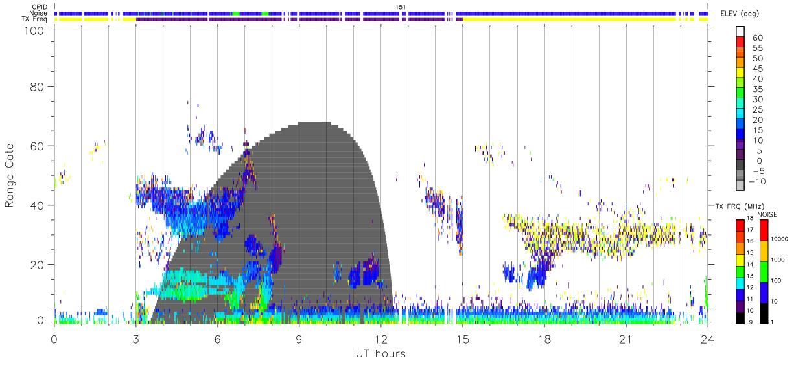The height and width of the screenshot is (367, 796).
Task: Select the green 100 noise level swatch
Action: (764, 272)
